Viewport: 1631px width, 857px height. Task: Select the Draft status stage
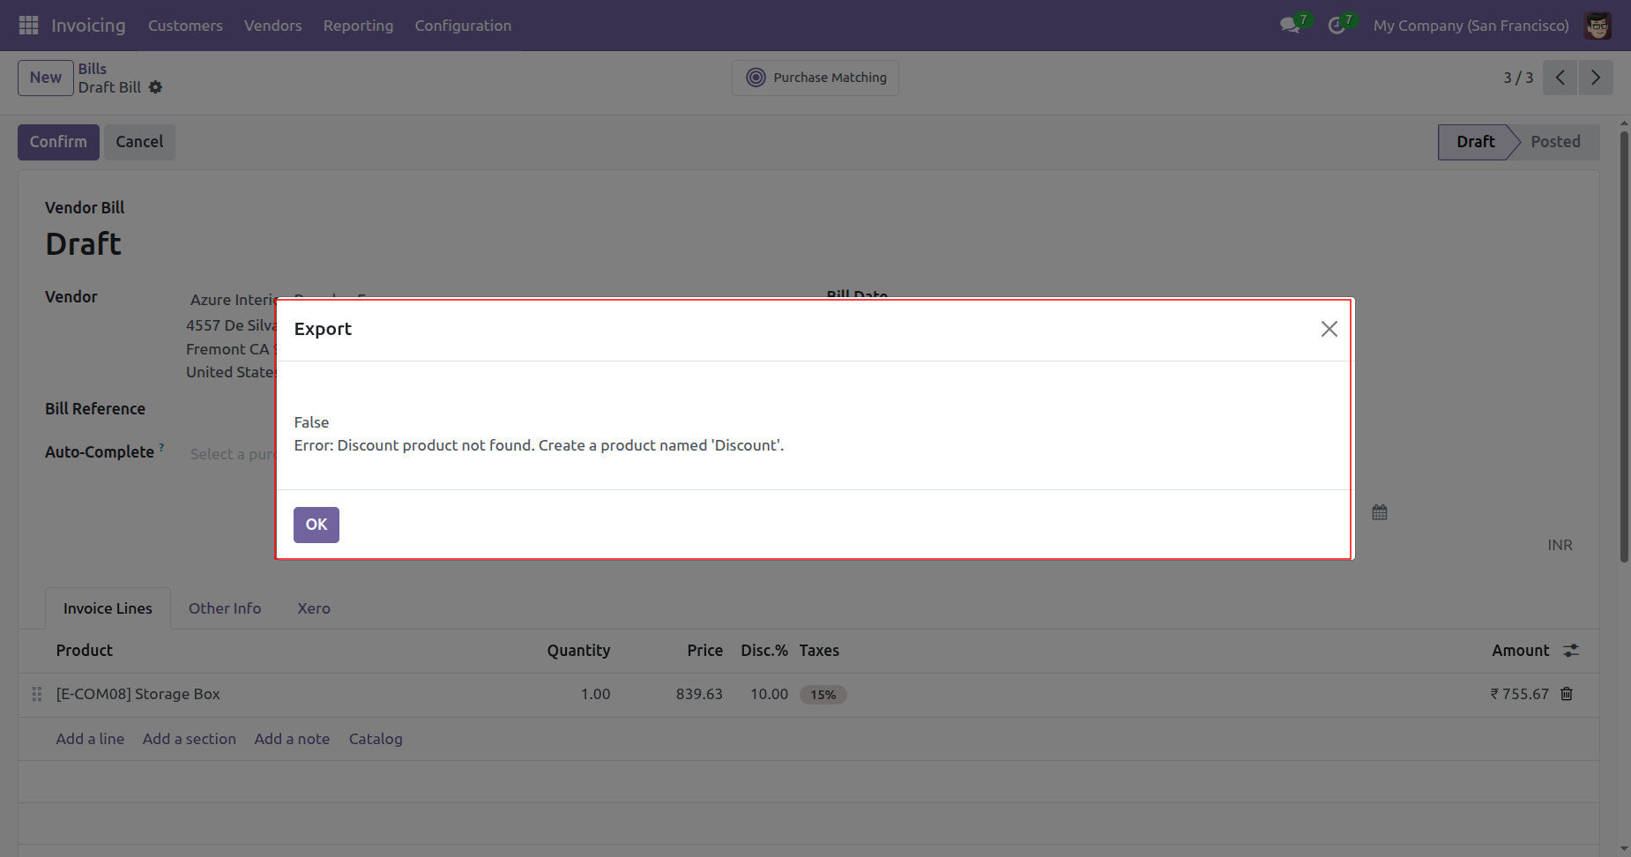(x=1475, y=142)
